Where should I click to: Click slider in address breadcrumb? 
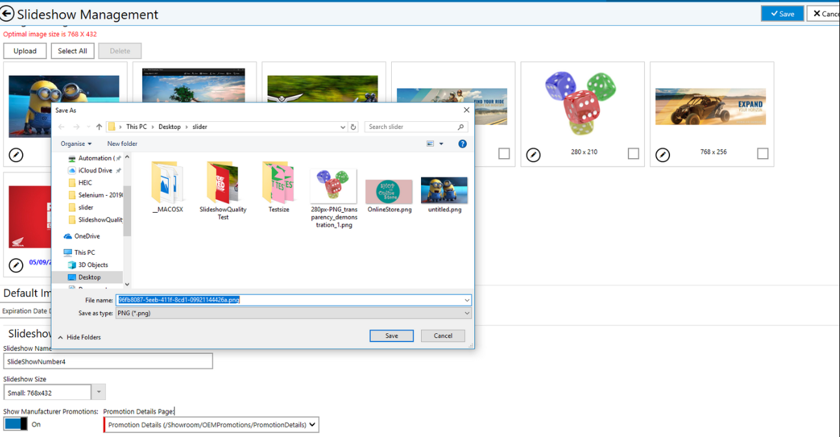pyautogui.click(x=200, y=127)
